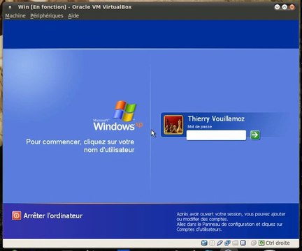The image size is (302, 251).
Task: Minimize the VirtualBox window
Action: point(277,7)
